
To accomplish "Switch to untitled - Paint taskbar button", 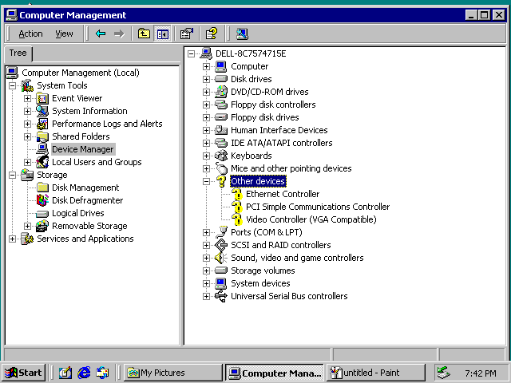I will point(376,373).
